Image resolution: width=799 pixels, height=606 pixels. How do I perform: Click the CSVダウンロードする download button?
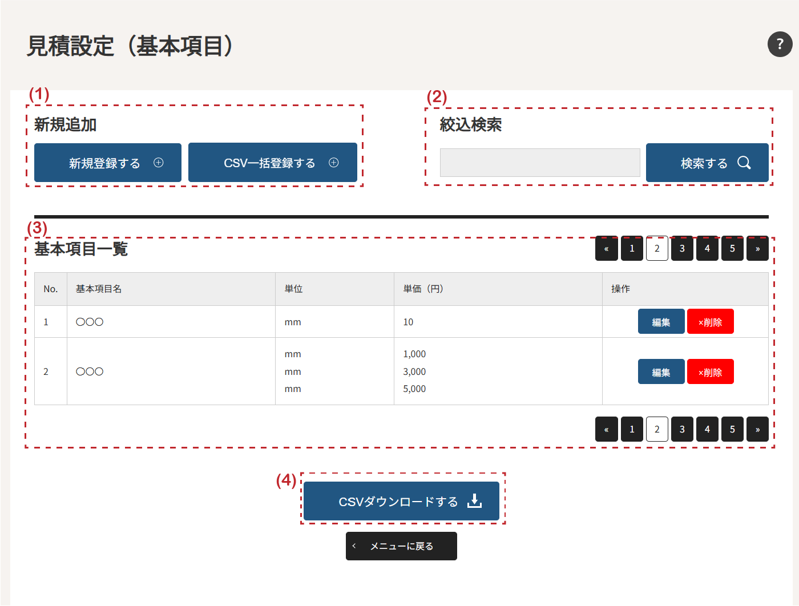click(401, 502)
